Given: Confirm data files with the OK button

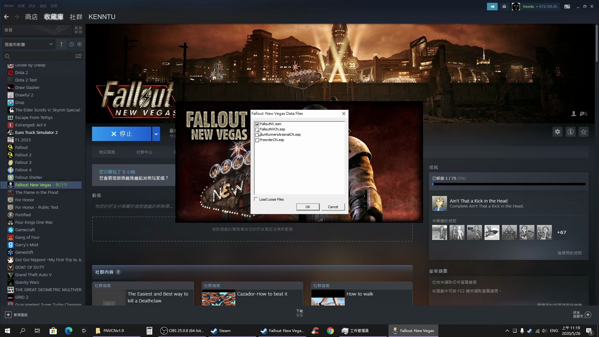Looking at the screenshot, I should click(308, 207).
